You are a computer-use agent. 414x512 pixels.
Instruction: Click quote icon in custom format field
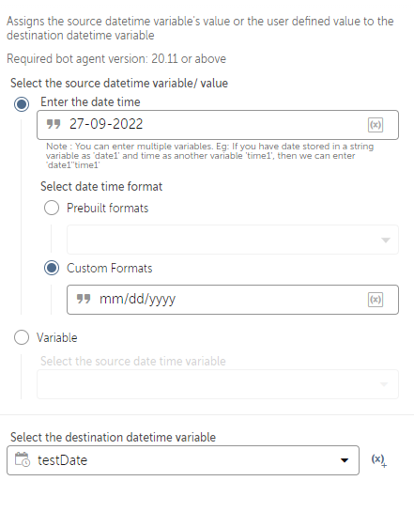point(84,299)
